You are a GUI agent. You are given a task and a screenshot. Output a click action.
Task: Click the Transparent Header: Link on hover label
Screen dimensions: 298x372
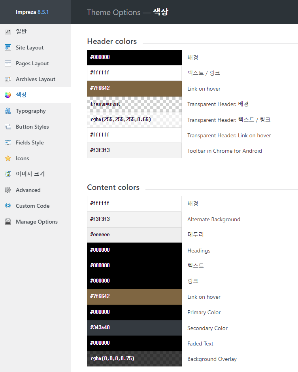click(x=229, y=135)
